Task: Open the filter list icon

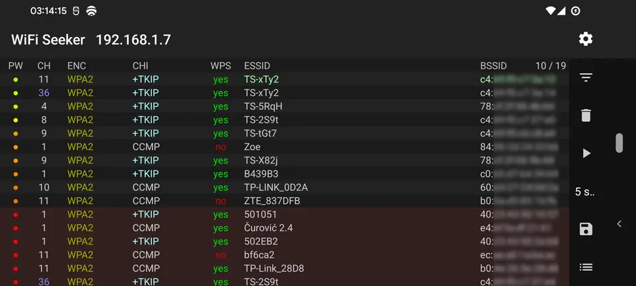Action: [x=586, y=77]
